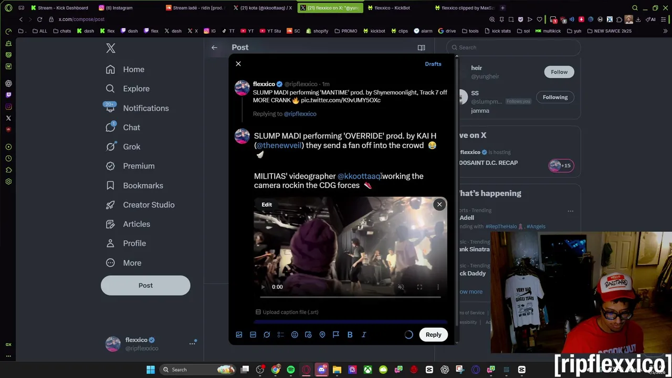Open the extensions puzzle icon
The image size is (672, 378).
[x=619, y=19]
